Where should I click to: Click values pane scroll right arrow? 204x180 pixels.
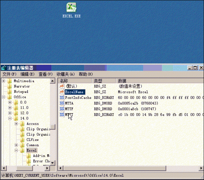(x=201, y=168)
